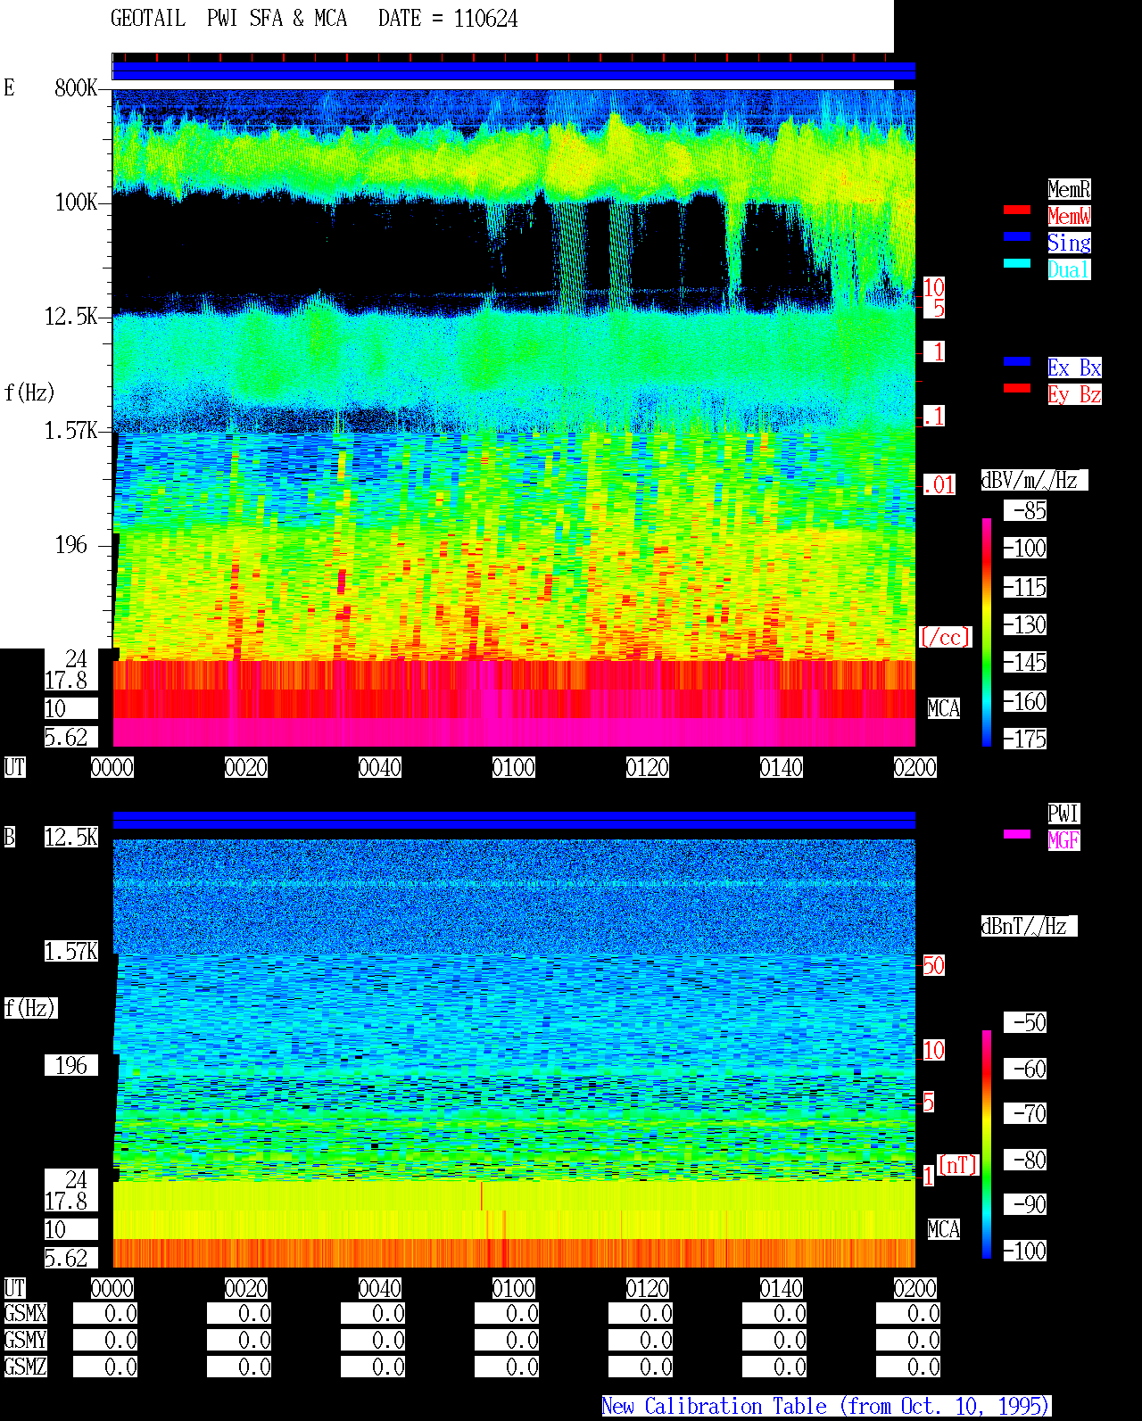Viewport: 1142px width, 1421px height.
Task: Click the [/cc] density axis label
Action: (x=945, y=637)
